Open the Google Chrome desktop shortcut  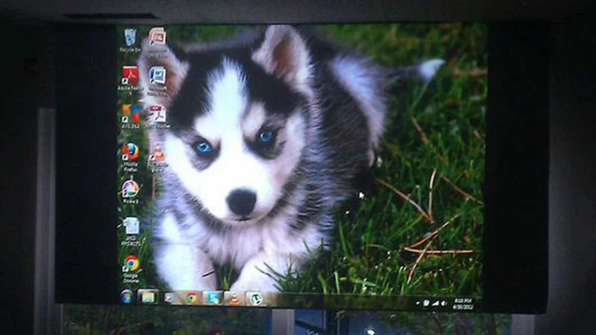coord(131,264)
